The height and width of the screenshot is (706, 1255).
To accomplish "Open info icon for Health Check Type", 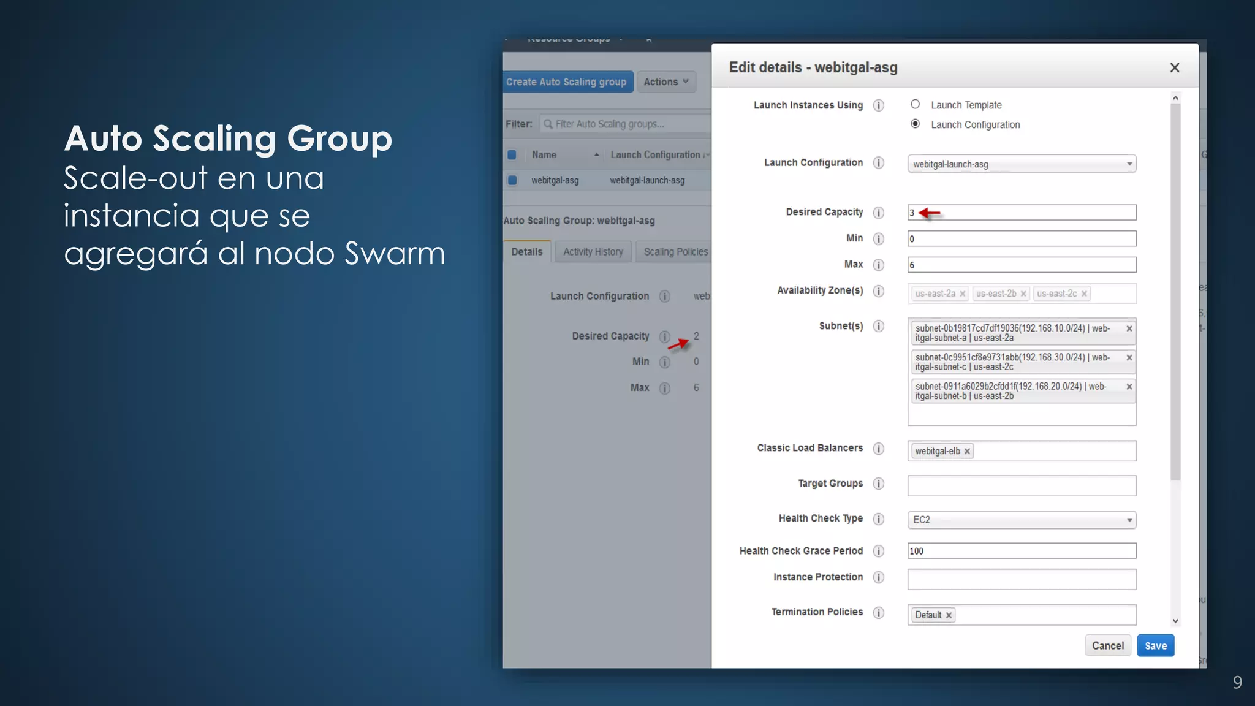I will 878,519.
